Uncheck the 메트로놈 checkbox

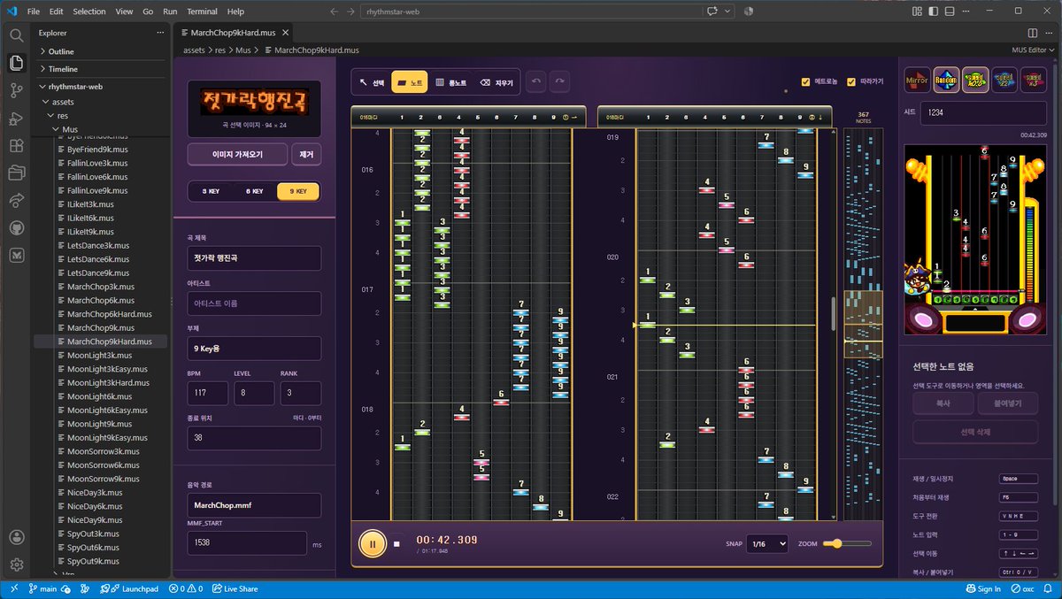(805, 82)
